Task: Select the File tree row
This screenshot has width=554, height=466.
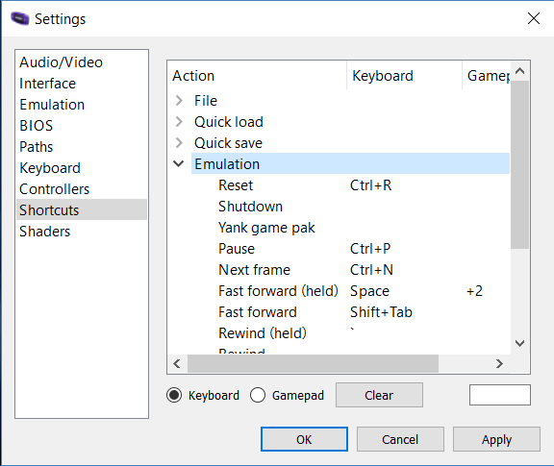Action: coord(350,101)
